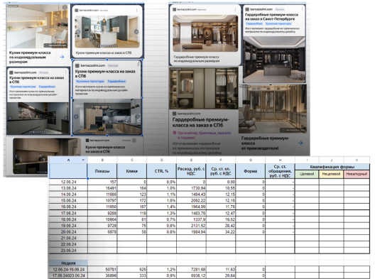Image resolution: width=375 pixels, height=279 pixels.
Task: Select column A header
Action: [68, 160]
